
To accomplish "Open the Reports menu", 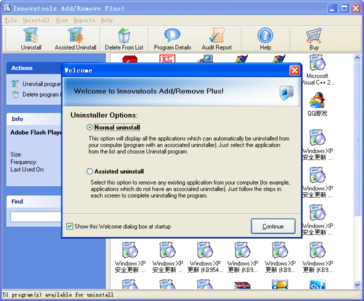I will 84,20.
